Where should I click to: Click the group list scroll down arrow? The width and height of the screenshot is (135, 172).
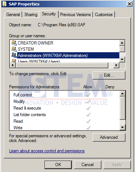point(122,60)
